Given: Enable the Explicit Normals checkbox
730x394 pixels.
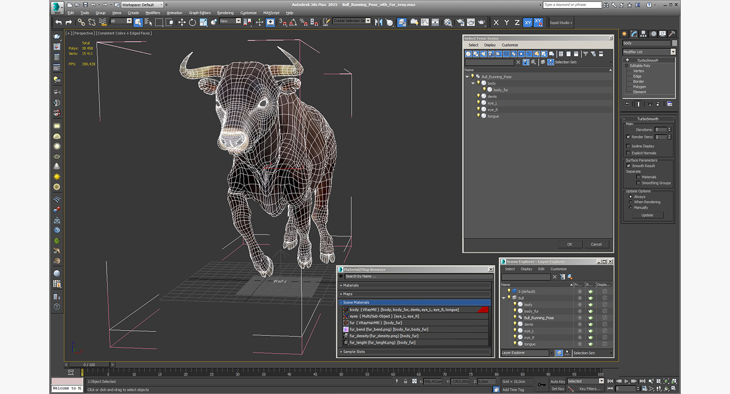Looking at the screenshot, I should tap(628, 153).
